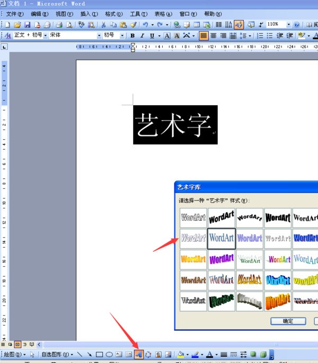Select the Line drawing tool

coord(79,354)
